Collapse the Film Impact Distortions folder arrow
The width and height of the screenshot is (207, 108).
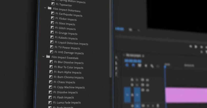45,8
